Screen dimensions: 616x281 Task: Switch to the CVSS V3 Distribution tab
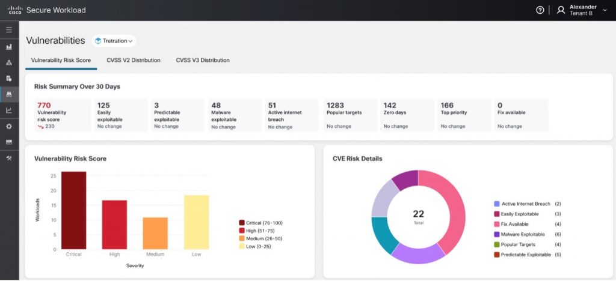202,60
